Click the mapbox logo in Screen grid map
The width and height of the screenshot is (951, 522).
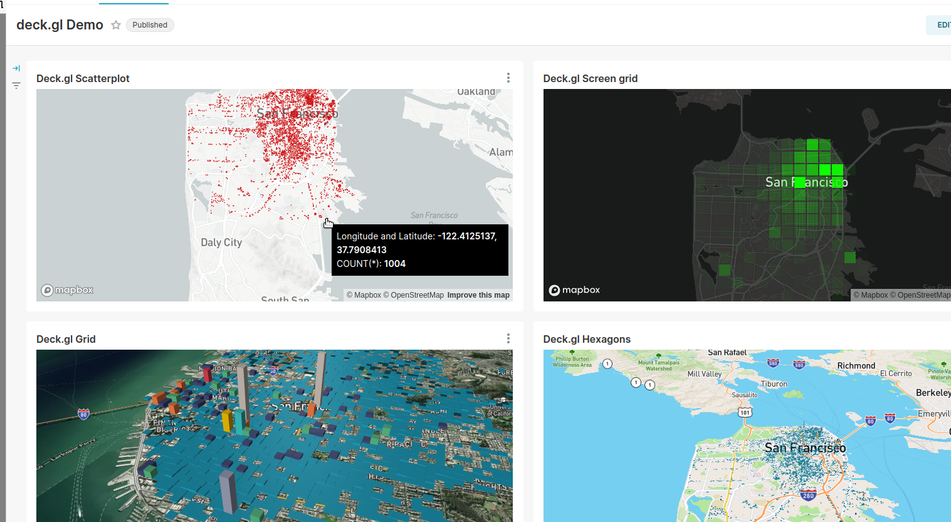pyautogui.click(x=574, y=290)
